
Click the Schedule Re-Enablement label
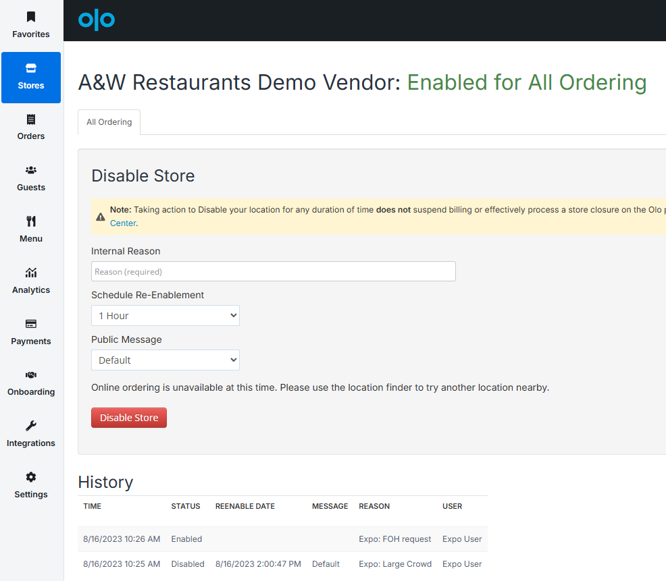(147, 295)
